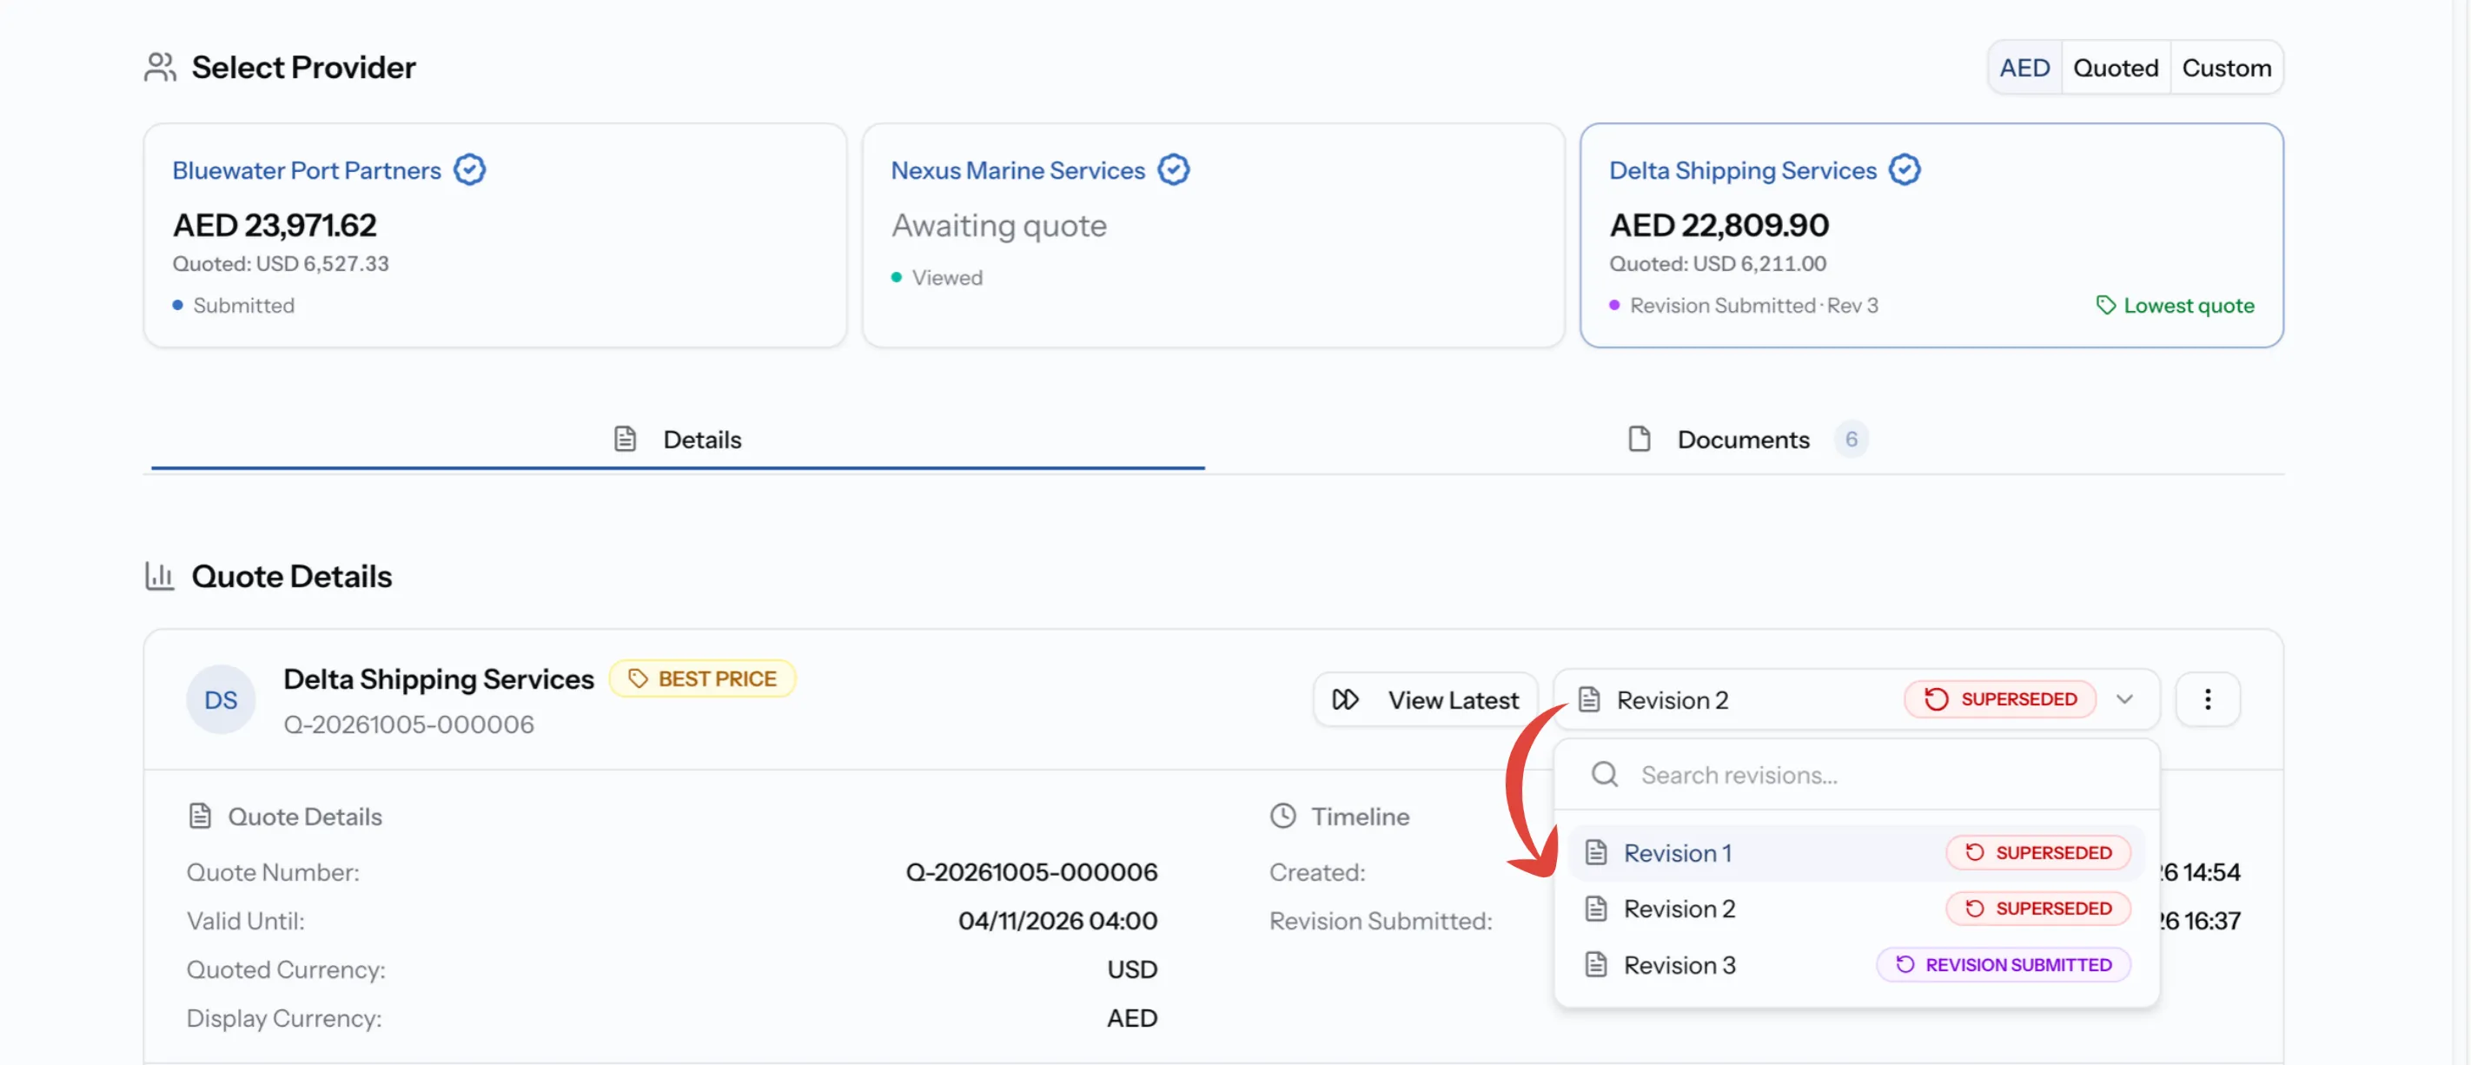
Task: Click verified badge next to Bluewater Port Partners
Action: 469,169
